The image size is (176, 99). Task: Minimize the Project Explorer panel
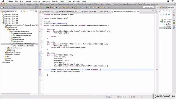33,11
